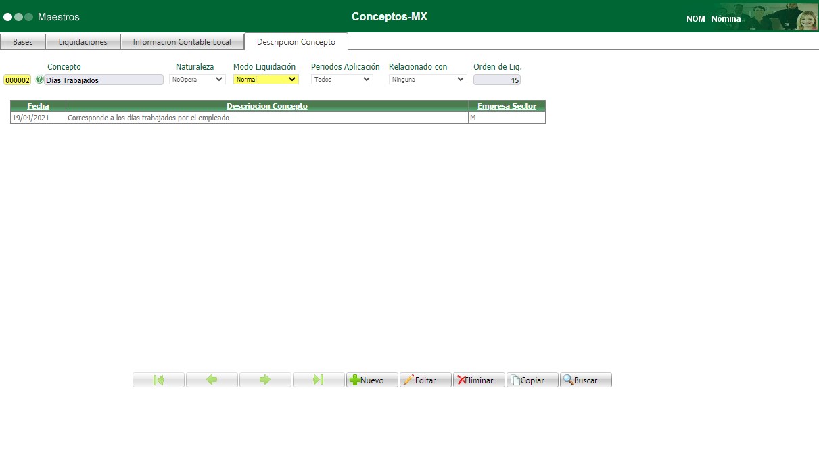The image size is (819, 467).
Task: Click the Empresa Sector cell 'M'
Action: click(x=507, y=118)
